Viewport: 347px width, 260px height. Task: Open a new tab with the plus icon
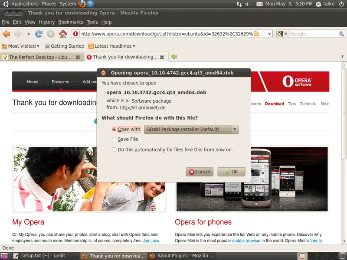click(x=174, y=57)
